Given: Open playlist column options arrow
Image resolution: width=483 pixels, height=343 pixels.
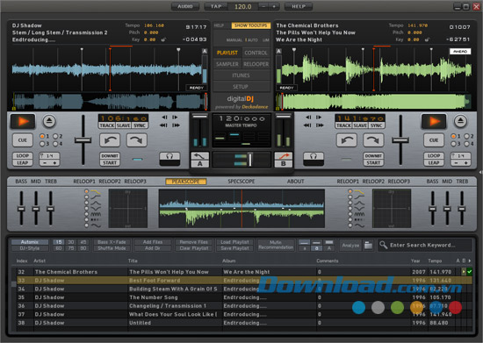Looking at the screenshot, I should pyautogui.click(x=470, y=261).
